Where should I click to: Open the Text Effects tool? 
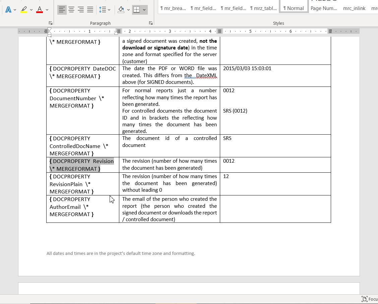pyautogui.click(x=8, y=10)
